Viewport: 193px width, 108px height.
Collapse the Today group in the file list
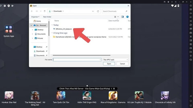click(52, 25)
